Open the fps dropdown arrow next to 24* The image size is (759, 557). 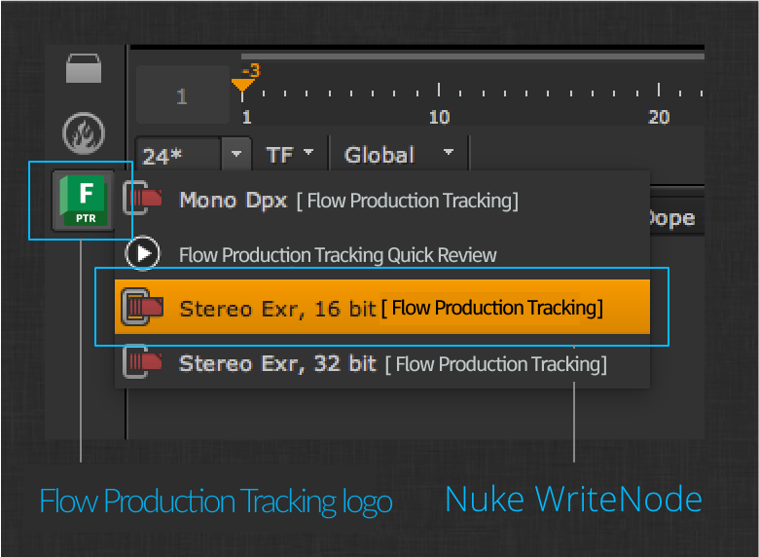236,154
